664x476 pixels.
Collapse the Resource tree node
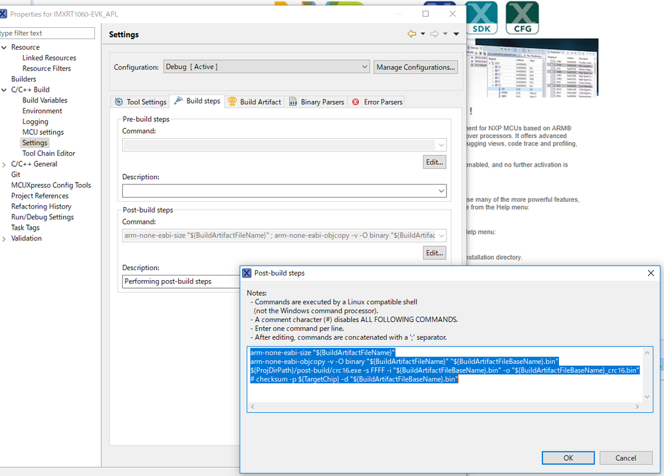[x=4, y=47]
